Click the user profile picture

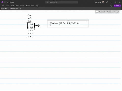103,2
